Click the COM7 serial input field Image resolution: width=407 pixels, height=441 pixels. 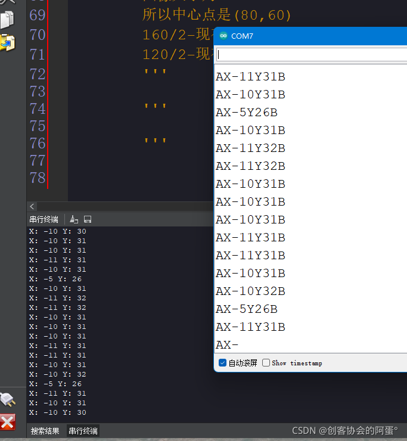point(312,54)
